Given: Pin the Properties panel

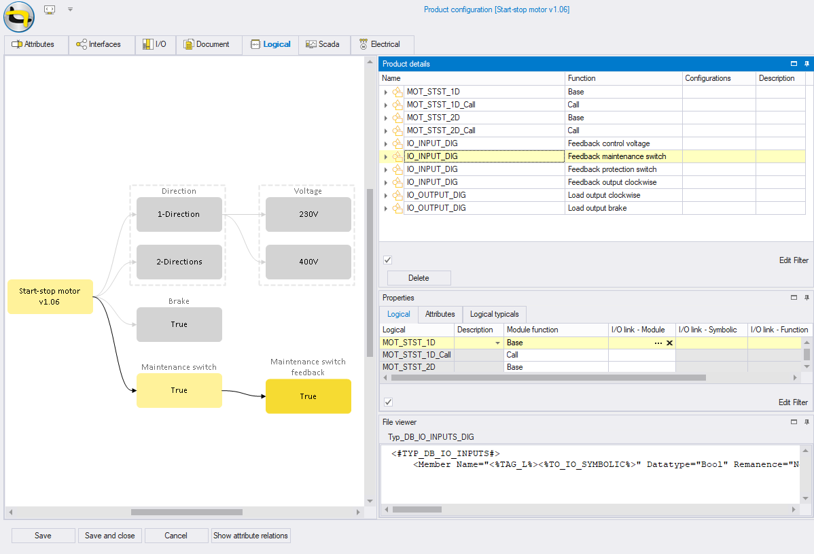Looking at the screenshot, I should [x=807, y=298].
